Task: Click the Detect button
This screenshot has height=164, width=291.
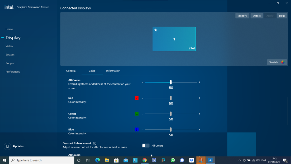Action: [x=257, y=16]
